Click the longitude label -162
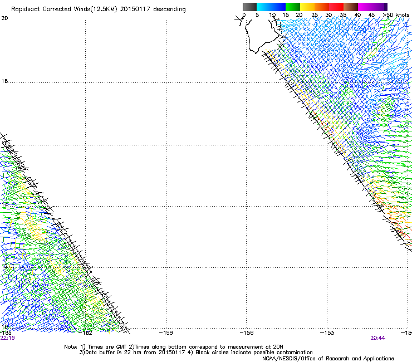The width and height of the screenshot is (412, 362). point(86,333)
